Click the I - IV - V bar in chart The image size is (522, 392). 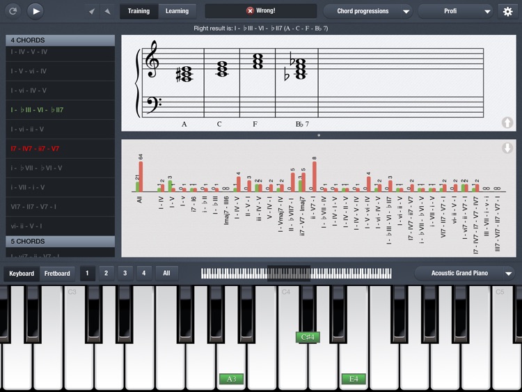tap(237, 185)
